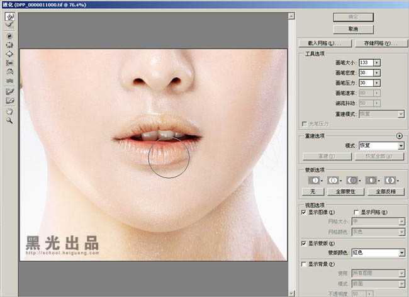Select the Reconstruct tool
Screen dimensions: 409x297
point(9,25)
